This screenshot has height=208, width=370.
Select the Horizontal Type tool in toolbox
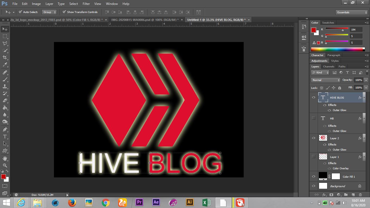tap(5, 136)
